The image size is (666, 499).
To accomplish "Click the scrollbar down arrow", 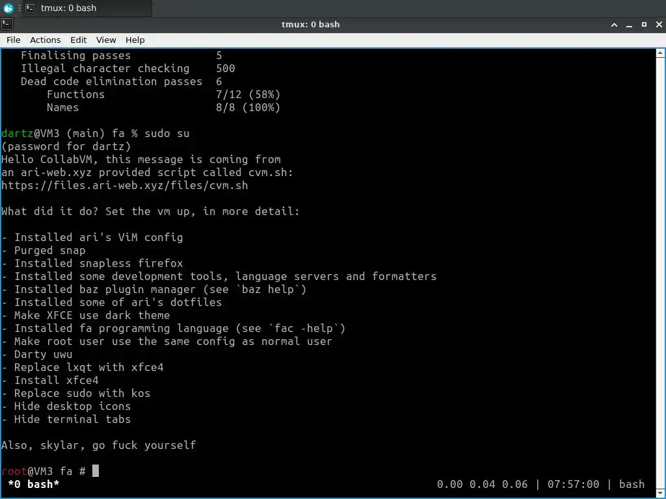I will click(661, 494).
